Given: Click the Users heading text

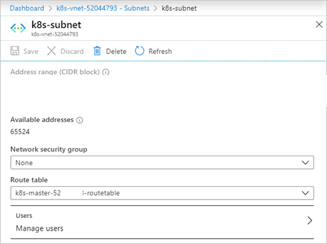Looking at the screenshot, I should point(24,215).
